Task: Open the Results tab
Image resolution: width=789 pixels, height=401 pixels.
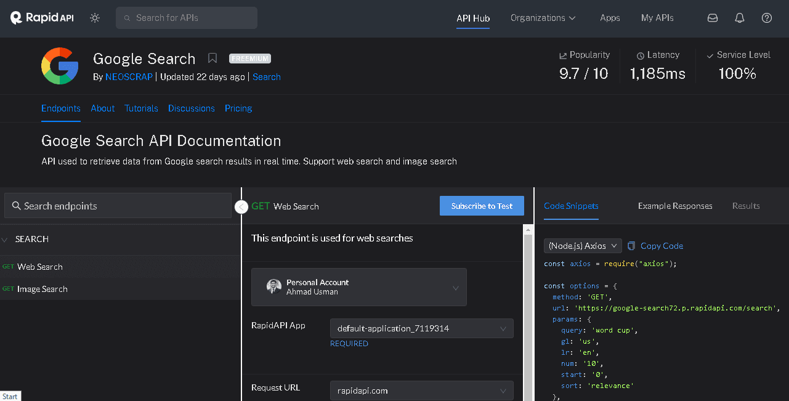Action: (x=746, y=206)
